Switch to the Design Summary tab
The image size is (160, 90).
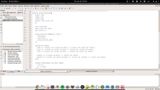92,71
